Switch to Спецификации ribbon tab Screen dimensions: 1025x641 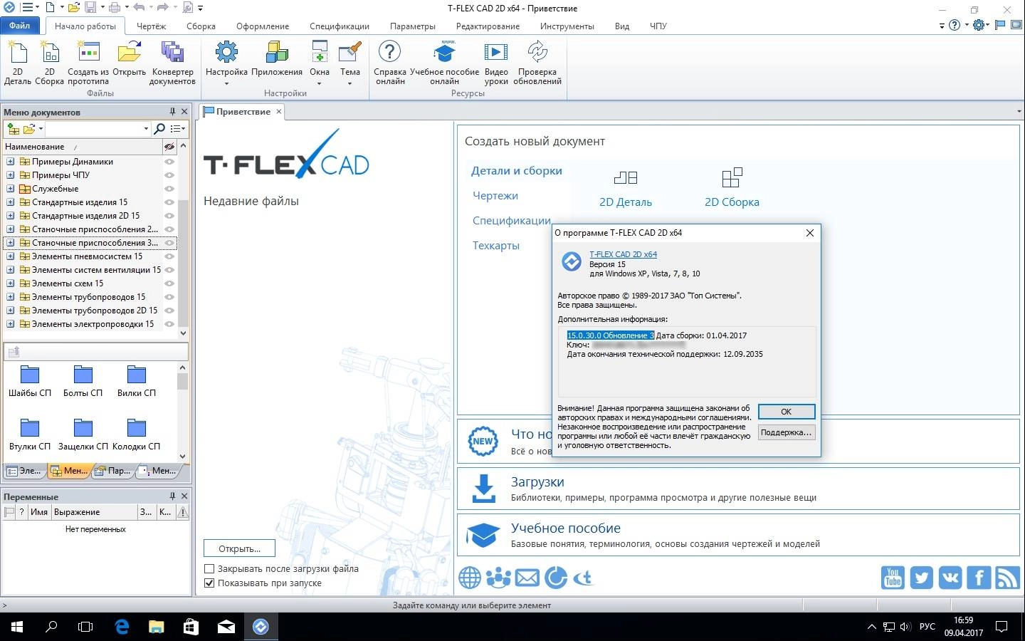pyautogui.click(x=340, y=26)
